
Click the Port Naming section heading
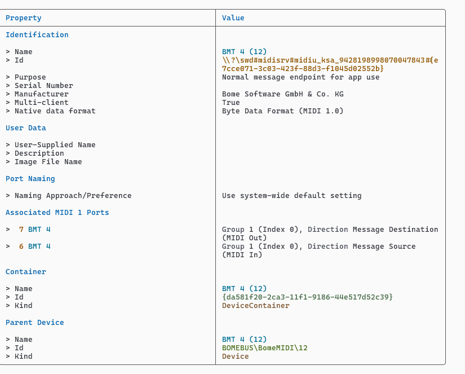[30, 179]
